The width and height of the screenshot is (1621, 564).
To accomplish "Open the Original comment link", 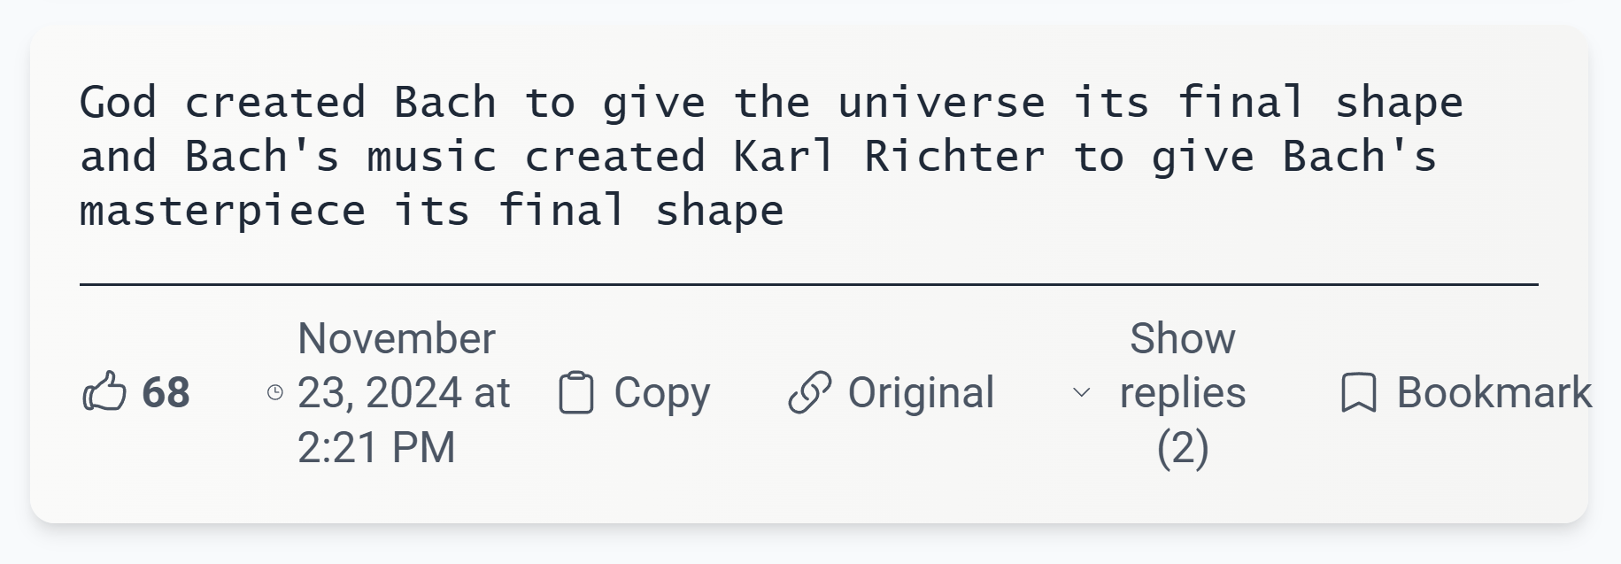I will tap(921, 392).
